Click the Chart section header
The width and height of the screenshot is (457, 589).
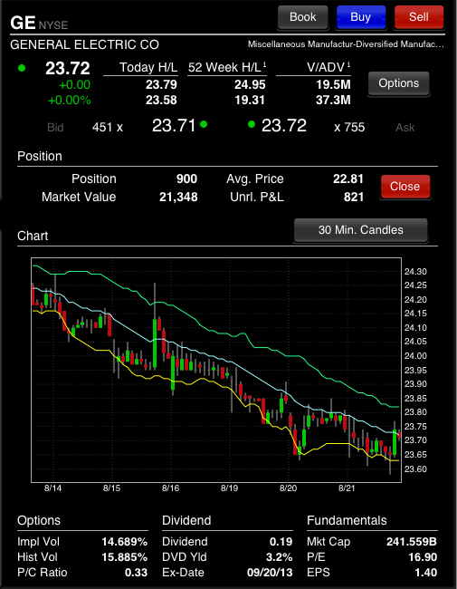point(33,236)
